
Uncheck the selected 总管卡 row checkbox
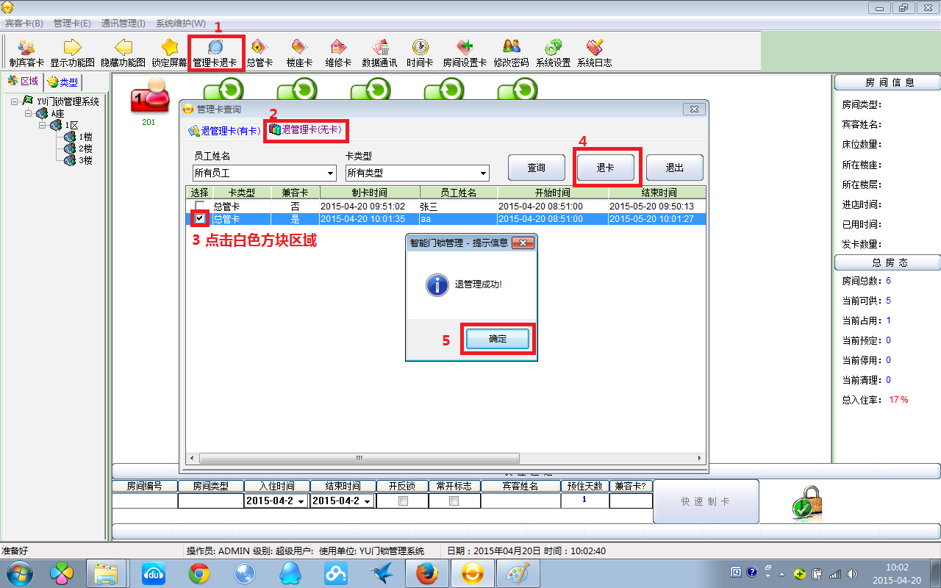click(199, 218)
